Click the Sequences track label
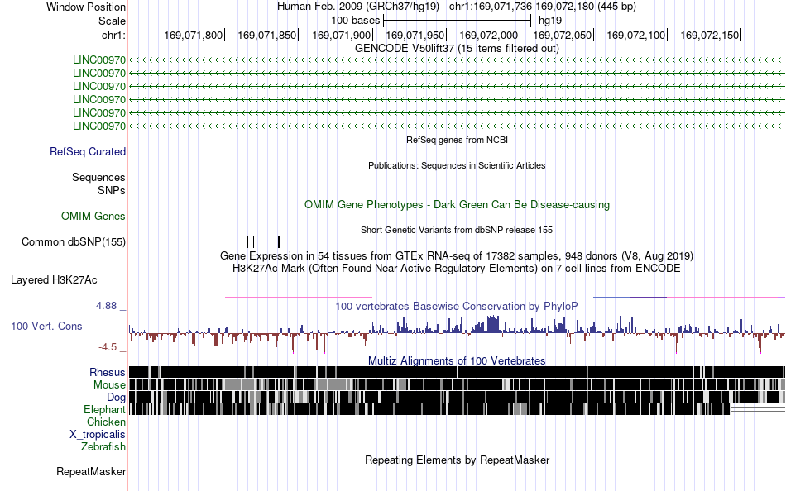The height and width of the screenshot is (491, 786). pyautogui.click(x=98, y=178)
